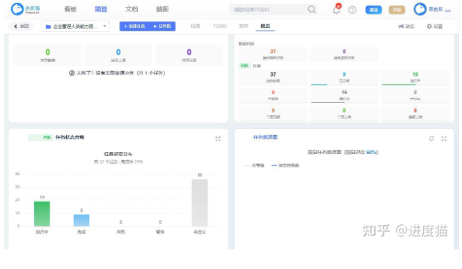The width and height of the screenshot is (462, 269).
Task: Click the blue 0 conflict card
Action: pos(118,55)
